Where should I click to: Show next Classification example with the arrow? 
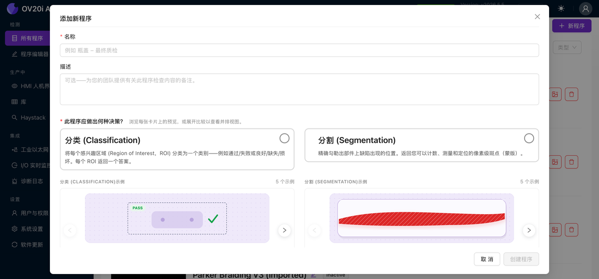pos(285,230)
